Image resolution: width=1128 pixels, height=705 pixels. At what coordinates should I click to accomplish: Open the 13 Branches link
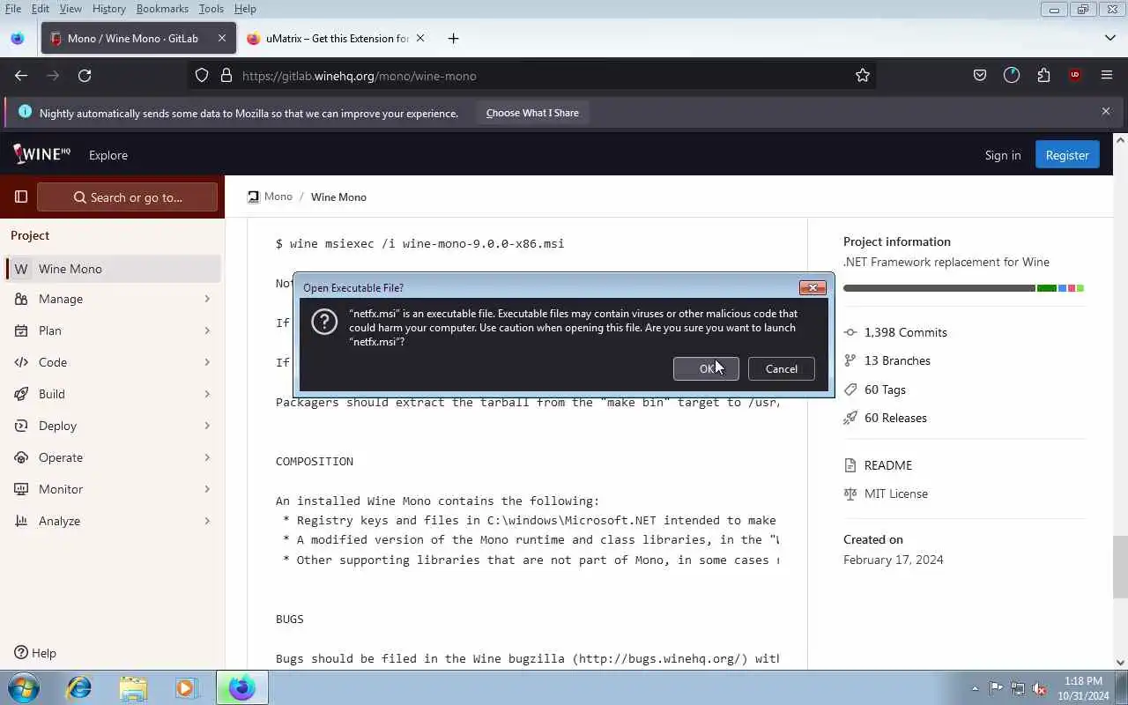(x=897, y=360)
